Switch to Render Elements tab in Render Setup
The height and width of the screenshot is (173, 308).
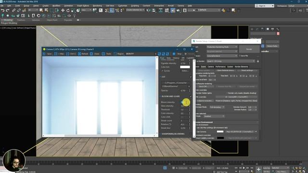[x=241, y=67]
